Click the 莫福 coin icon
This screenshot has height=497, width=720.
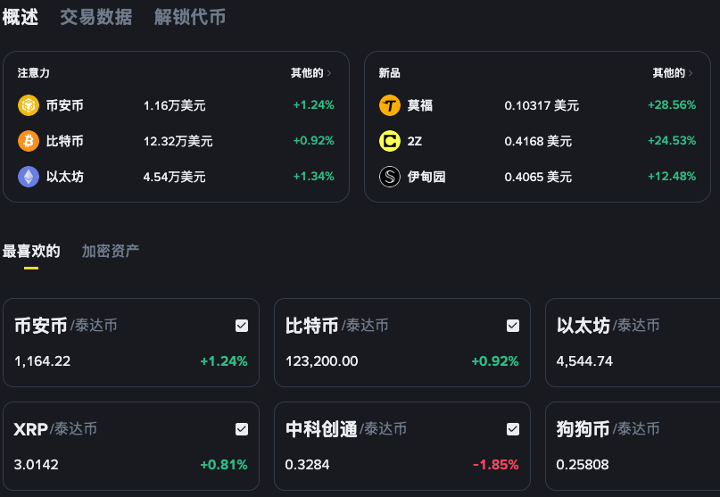pyautogui.click(x=390, y=105)
